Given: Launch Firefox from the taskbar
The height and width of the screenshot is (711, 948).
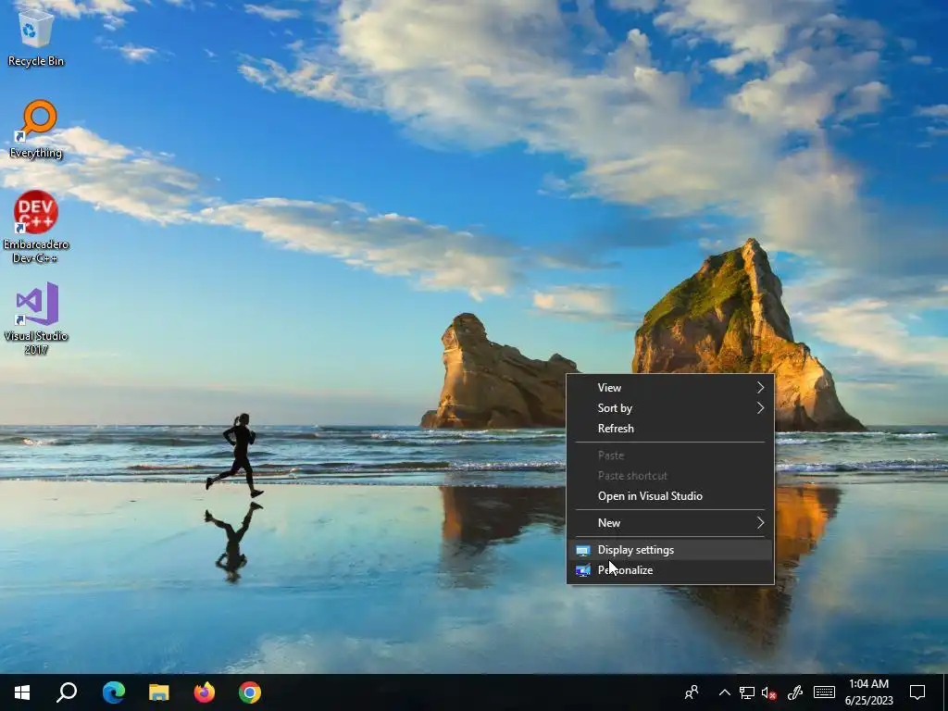Looking at the screenshot, I should point(205,692).
